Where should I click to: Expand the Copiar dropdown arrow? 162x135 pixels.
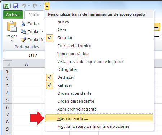(x=42, y=32)
